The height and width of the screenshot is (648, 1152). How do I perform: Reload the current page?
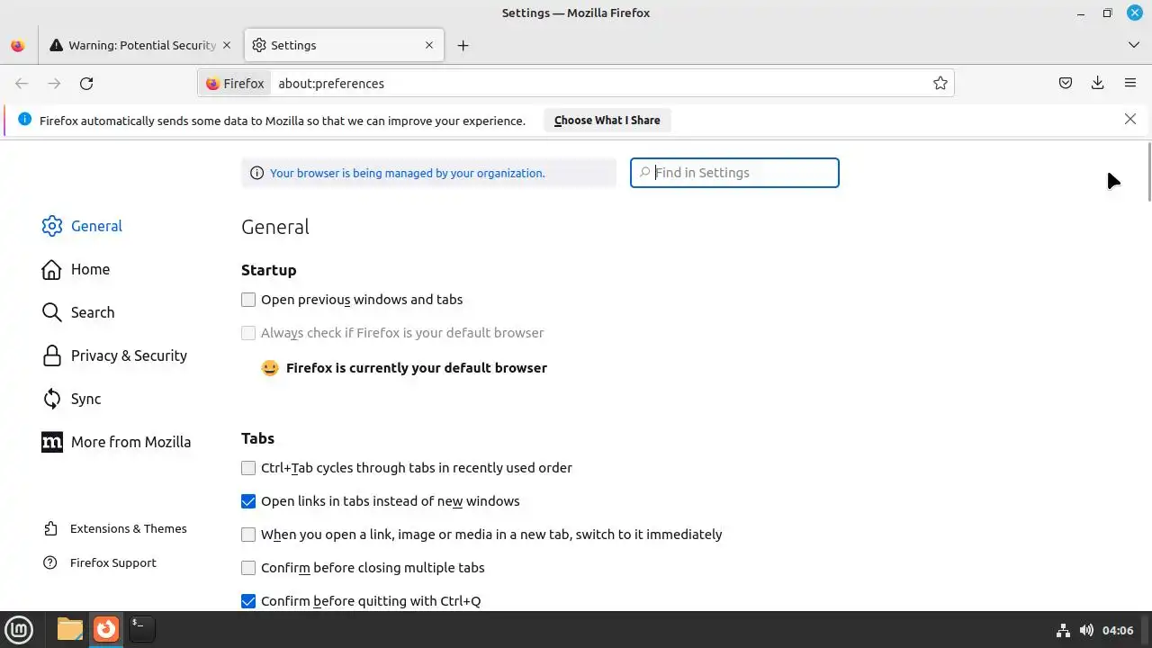click(86, 84)
